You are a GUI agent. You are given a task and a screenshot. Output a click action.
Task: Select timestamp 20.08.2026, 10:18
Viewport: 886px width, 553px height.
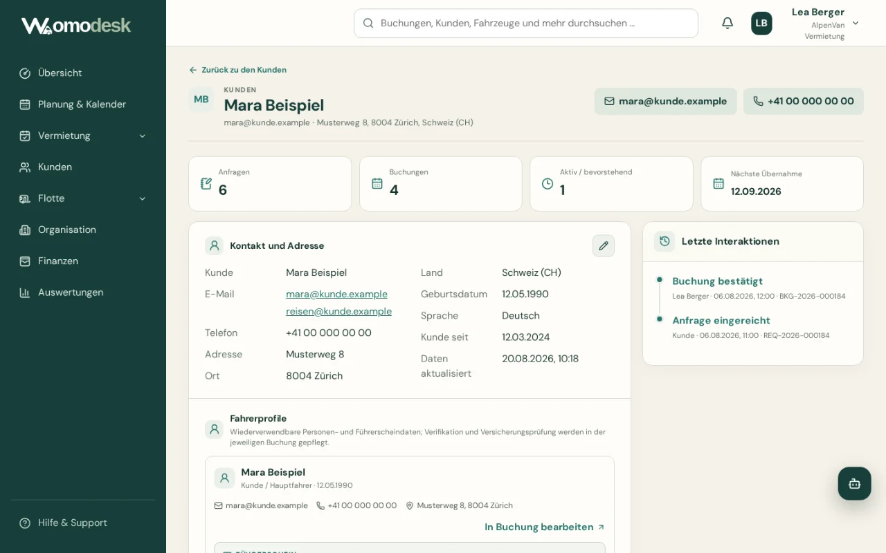540,359
